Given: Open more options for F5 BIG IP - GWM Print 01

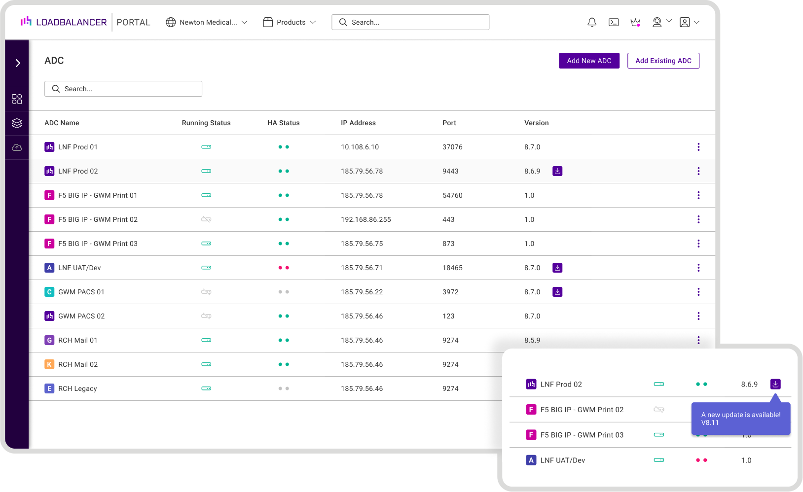Looking at the screenshot, I should coord(698,195).
